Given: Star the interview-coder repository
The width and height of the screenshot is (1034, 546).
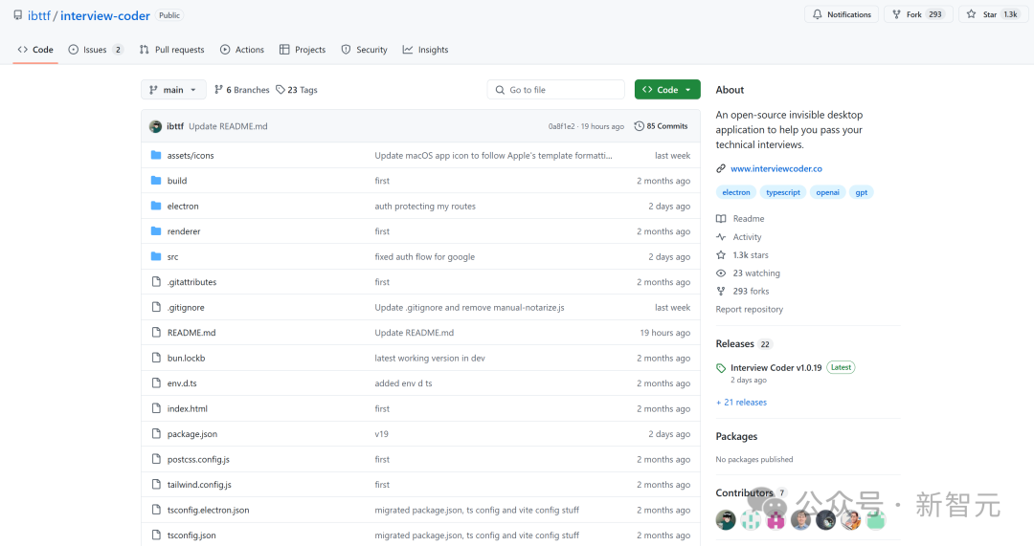Looking at the screenshot, I should click(992, 14).
